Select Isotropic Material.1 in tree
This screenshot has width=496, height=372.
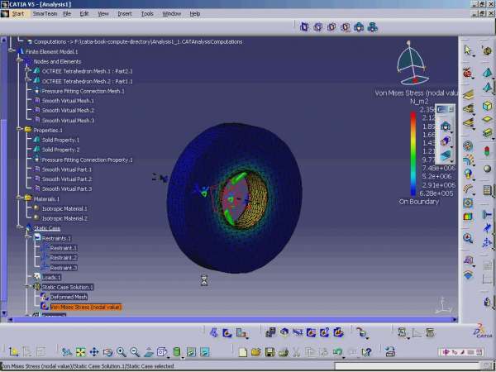[64, 209]
